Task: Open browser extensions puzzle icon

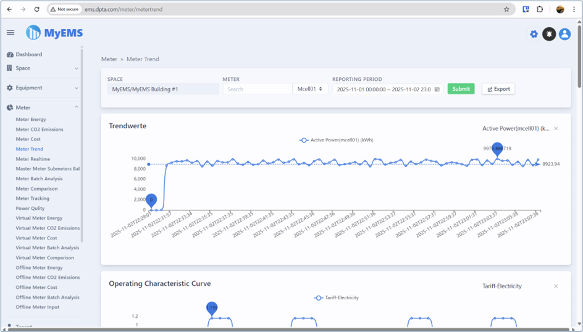Action: click(x=540, y=9)
